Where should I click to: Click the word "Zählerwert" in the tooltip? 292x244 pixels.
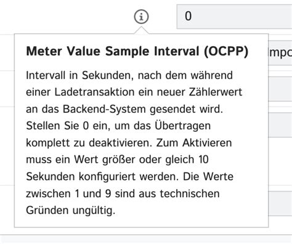click(x=216, y=92)
